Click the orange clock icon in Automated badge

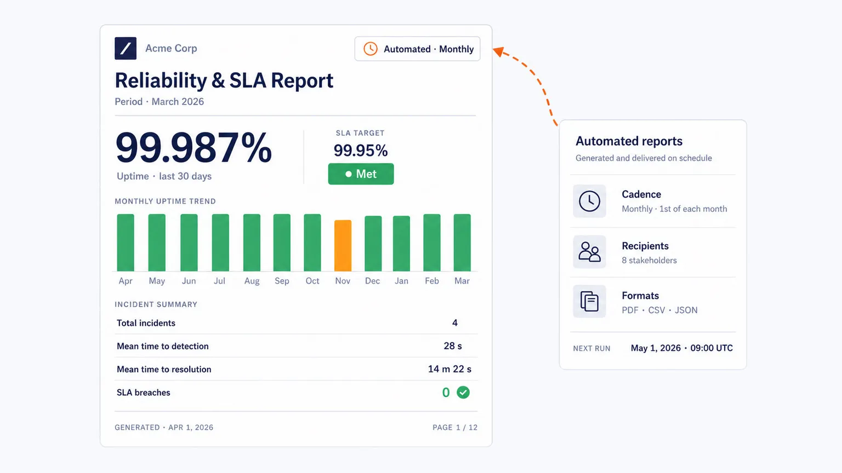[x=371, y=49]
